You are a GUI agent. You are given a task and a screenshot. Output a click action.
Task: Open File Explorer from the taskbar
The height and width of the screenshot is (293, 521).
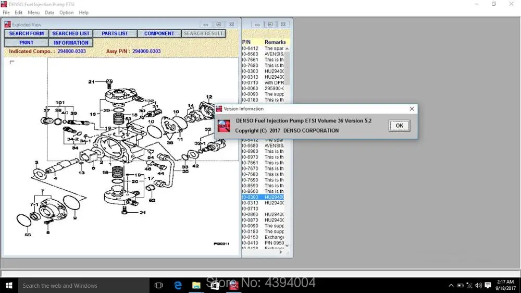pos(196,285)
